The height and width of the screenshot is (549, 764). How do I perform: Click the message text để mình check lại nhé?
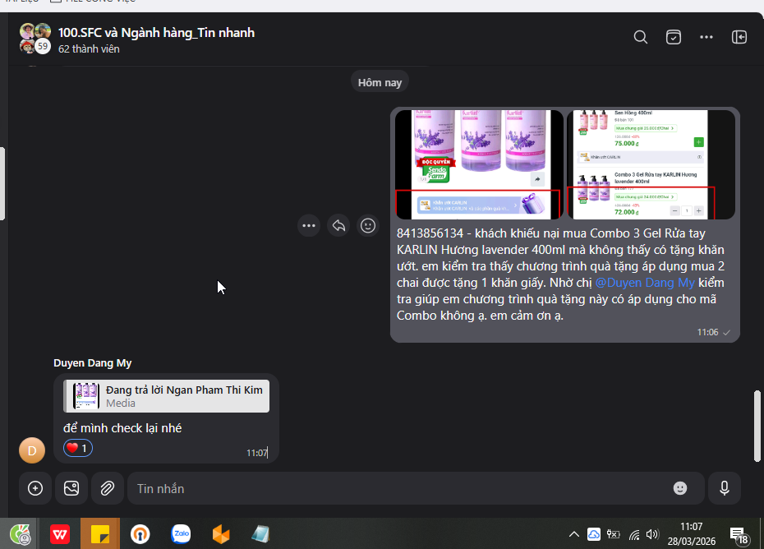pos(122,428)
